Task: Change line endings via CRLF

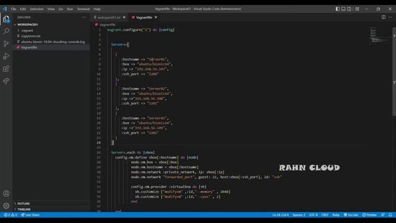Action: [x=325, y=215]
